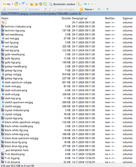The width and height of the screenshot is (136, 167).
Task: Go to the home directory
Action: tap(40, 4)
